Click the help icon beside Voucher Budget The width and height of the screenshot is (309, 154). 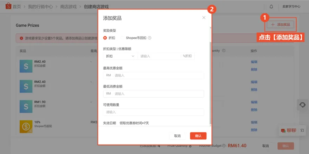point(224,146)
